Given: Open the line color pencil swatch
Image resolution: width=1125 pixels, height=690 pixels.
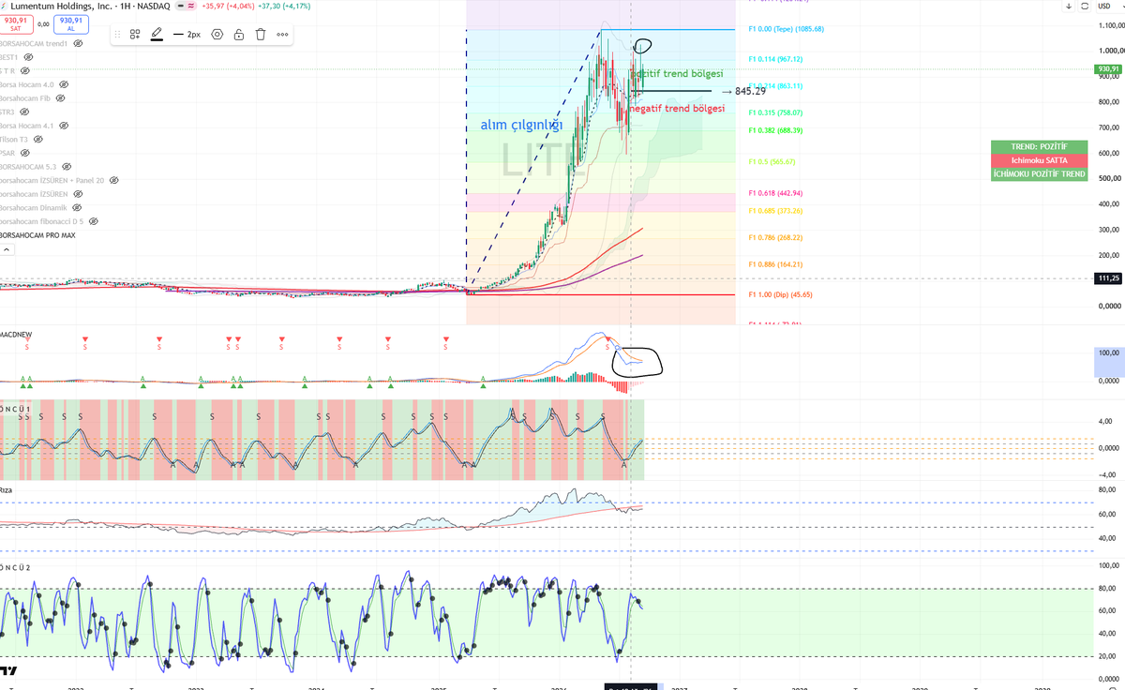Looking at the screenshot, I should point(157,35).
